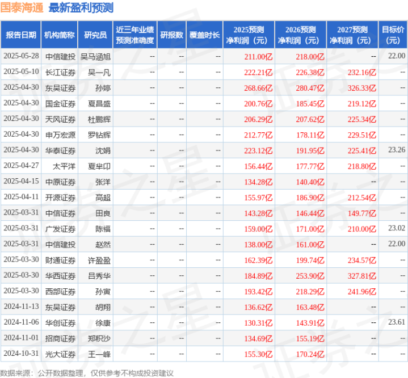Click 中信证券 institution cell
The image size is (408, 378).
[60, 213]
